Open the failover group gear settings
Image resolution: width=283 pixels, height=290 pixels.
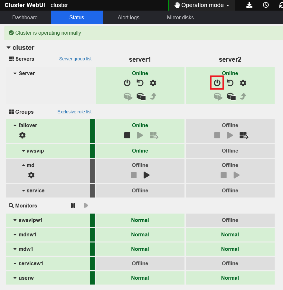pos(22,136)
